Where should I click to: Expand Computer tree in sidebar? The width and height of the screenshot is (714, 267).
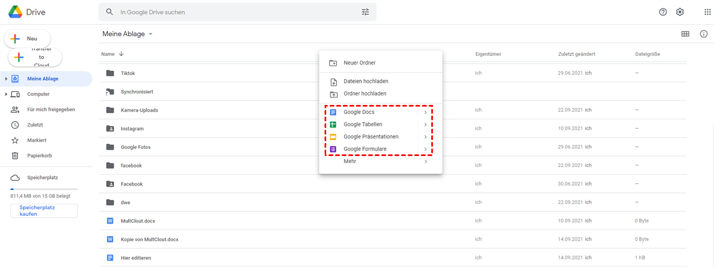6,94
